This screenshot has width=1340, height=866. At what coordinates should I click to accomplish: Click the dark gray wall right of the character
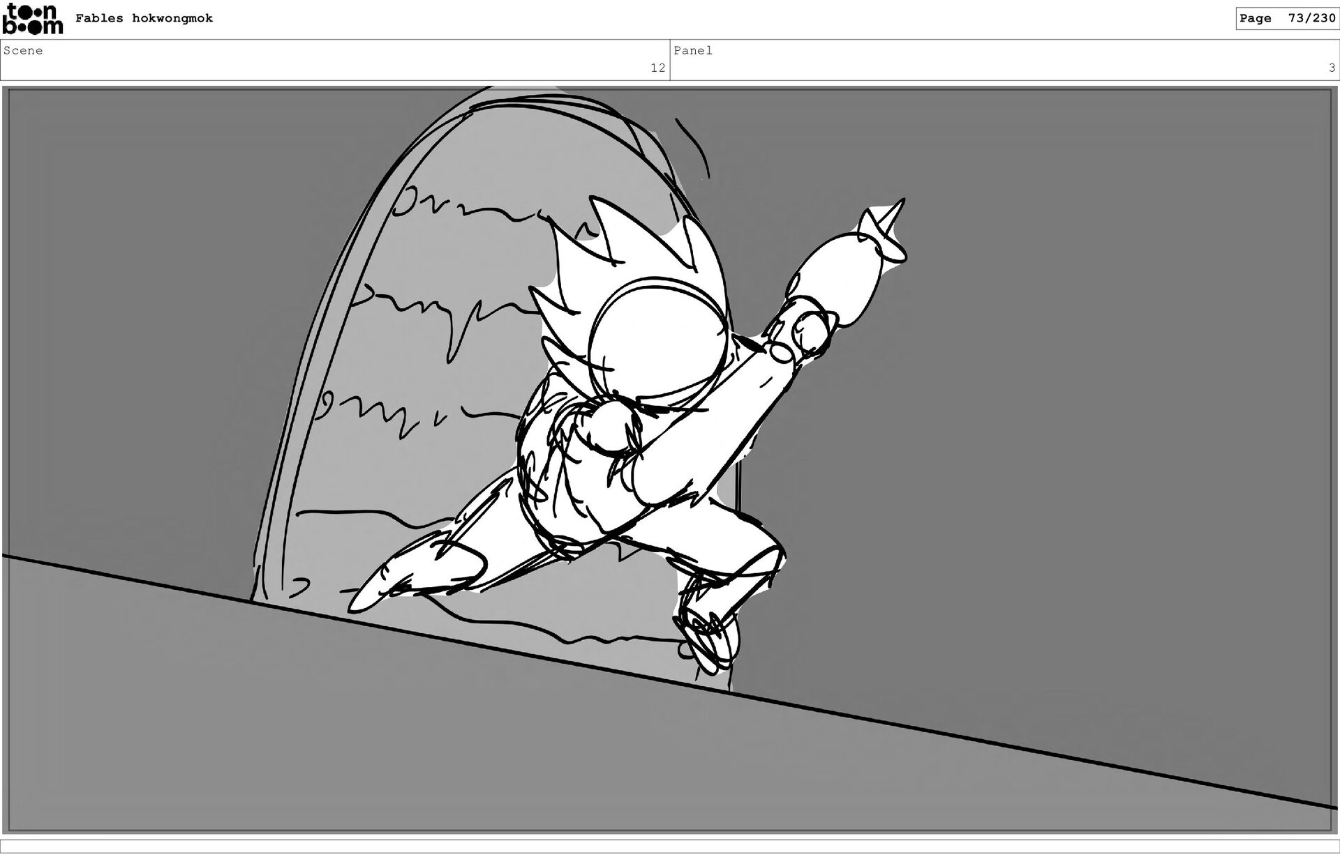(x=1082, y=418)
